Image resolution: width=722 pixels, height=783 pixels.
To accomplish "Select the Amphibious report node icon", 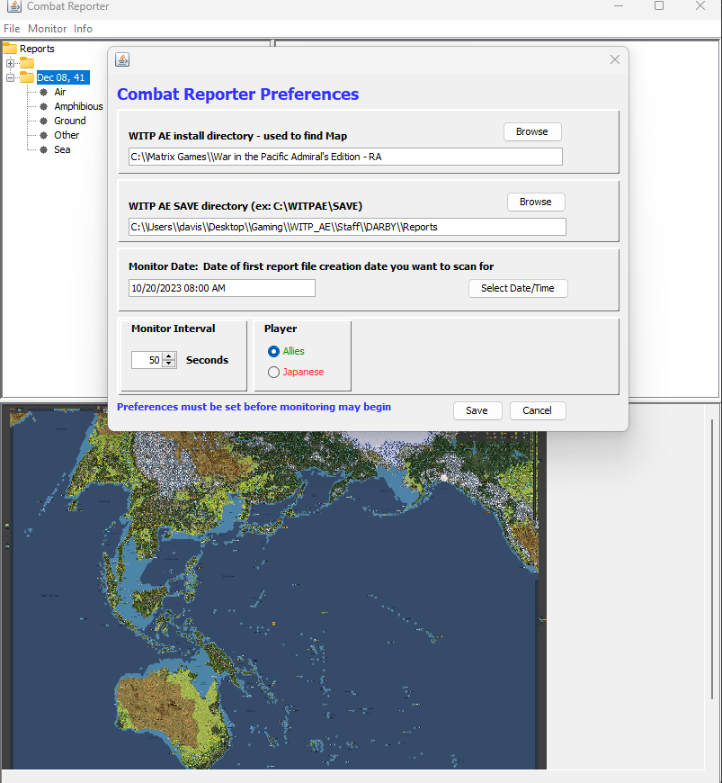I will (42, 106).
